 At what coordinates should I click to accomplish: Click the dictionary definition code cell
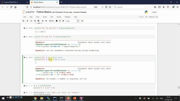(94, 93)
